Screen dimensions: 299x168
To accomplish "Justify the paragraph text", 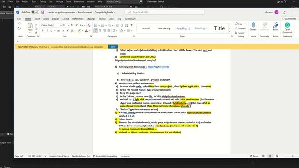I will 109,31.
